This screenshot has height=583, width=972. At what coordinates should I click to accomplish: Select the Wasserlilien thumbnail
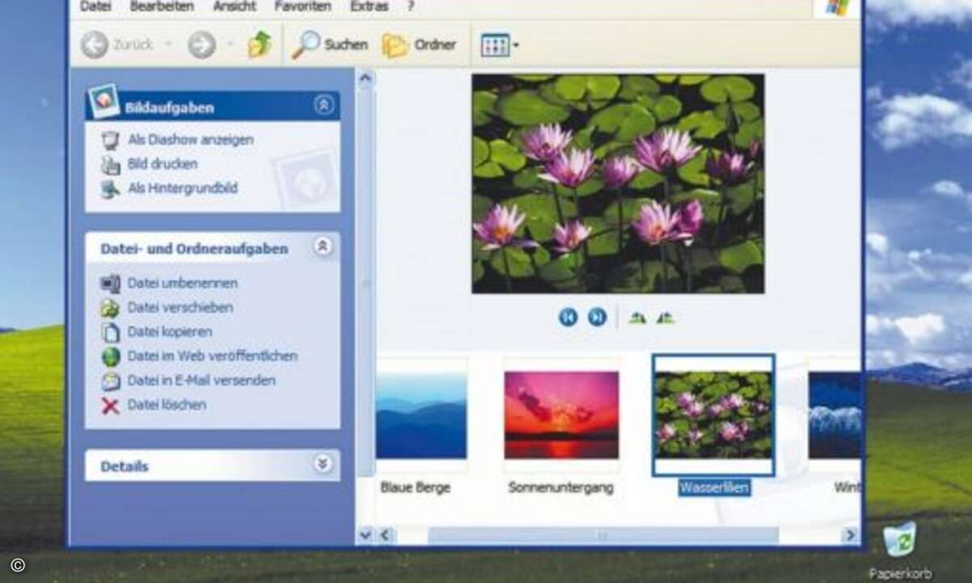tap(714, 415)
